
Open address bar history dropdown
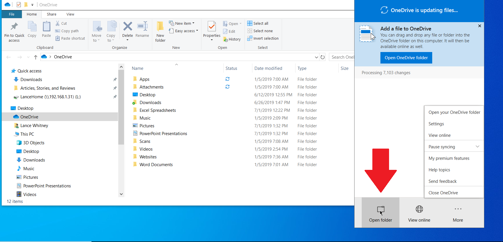click(x=316, y=57)
